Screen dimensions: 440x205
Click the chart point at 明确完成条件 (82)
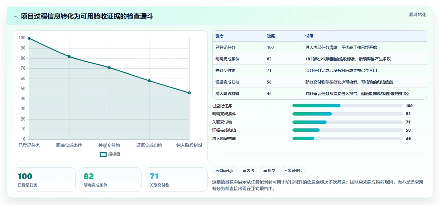coord(69,56)
